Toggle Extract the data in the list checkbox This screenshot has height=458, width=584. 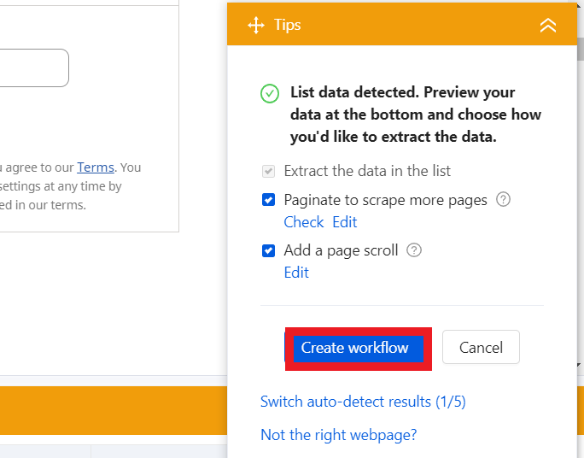pos(269,171)
